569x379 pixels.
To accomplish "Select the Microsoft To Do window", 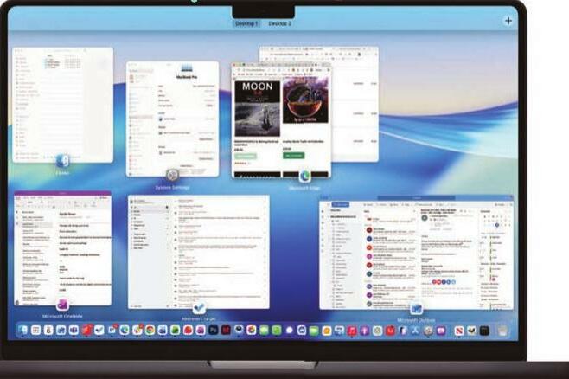I will point(198,250).
